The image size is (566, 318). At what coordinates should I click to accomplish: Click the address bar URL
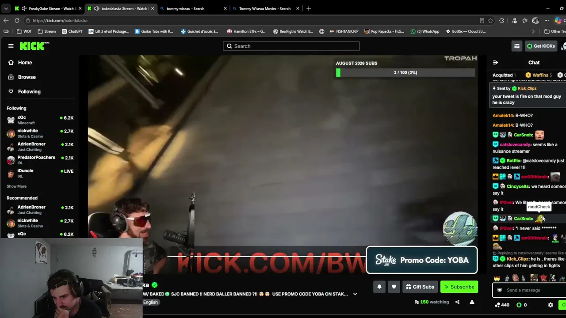[60, 20]
